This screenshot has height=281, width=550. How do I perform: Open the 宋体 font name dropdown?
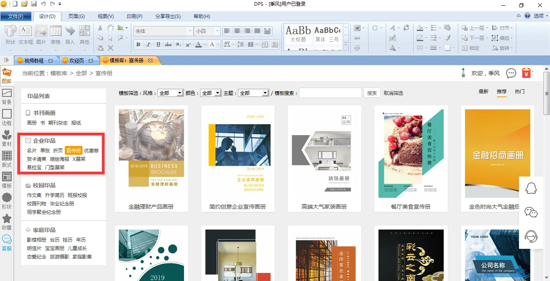[190, 31]
